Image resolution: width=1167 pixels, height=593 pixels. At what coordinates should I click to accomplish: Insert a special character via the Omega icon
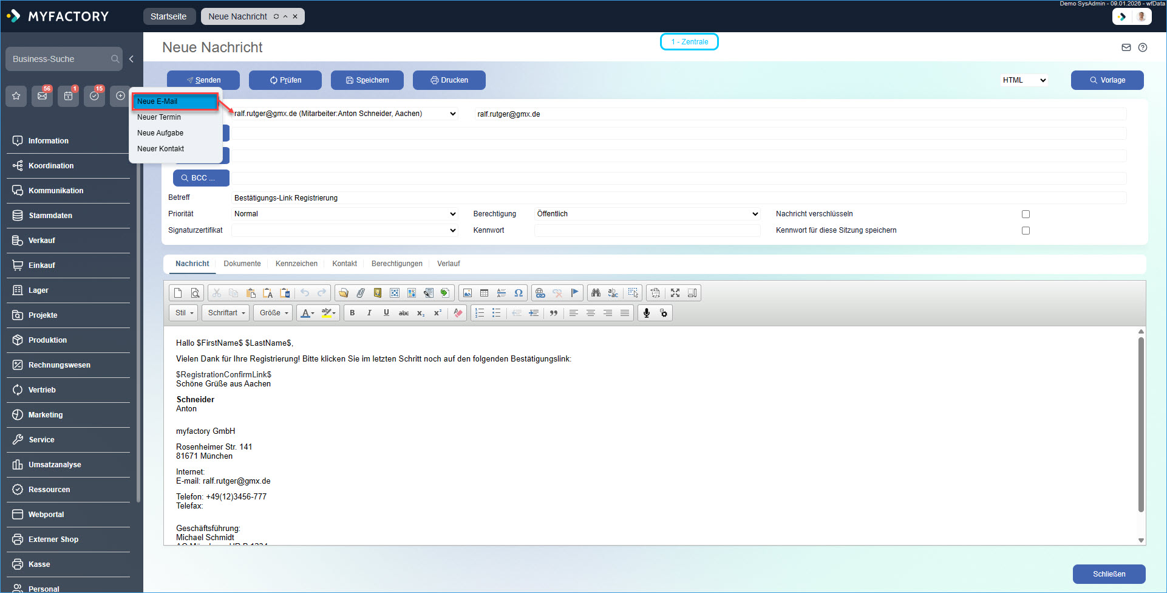519,293
